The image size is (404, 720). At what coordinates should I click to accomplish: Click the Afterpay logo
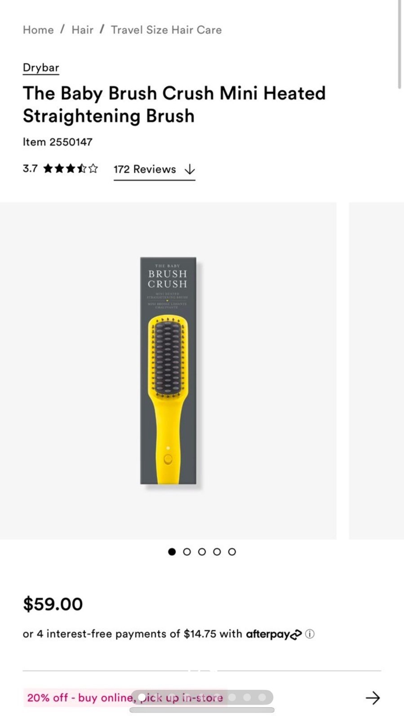coord(274,634)
